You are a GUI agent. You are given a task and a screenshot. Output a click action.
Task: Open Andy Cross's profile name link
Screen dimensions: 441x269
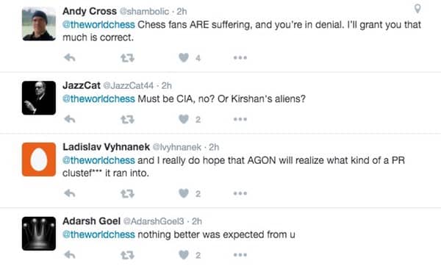click(x=90, y=11)
